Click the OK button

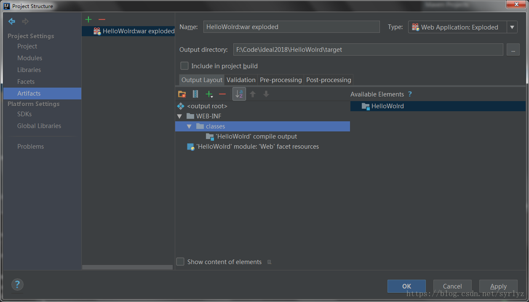pos(406,286)
